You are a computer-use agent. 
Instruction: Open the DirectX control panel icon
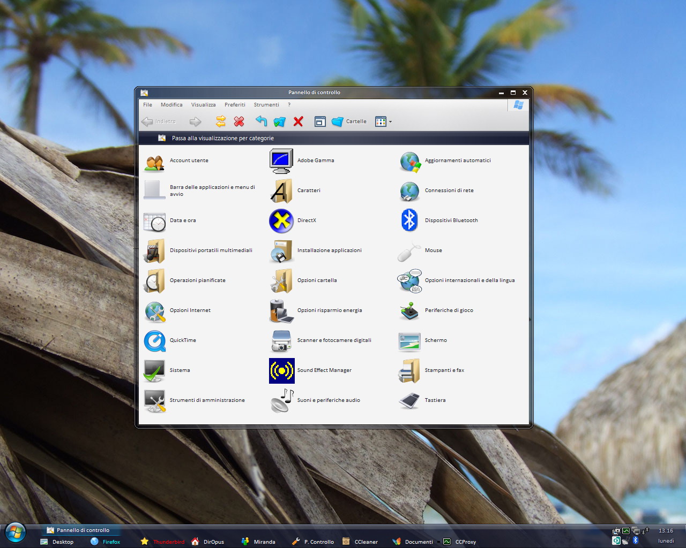pyautogui.click(x=281, y=220)
